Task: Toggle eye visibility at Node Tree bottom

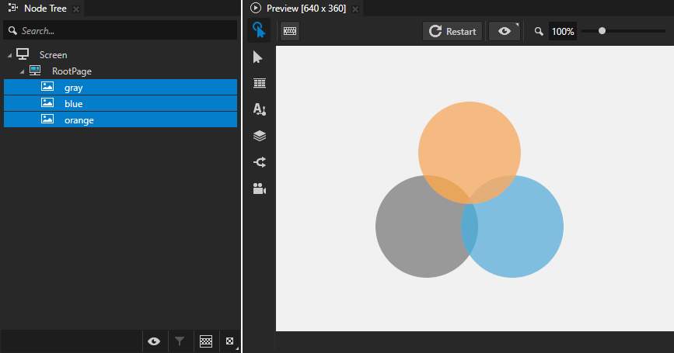Action: pyautogui.click(x=154, y=341)
